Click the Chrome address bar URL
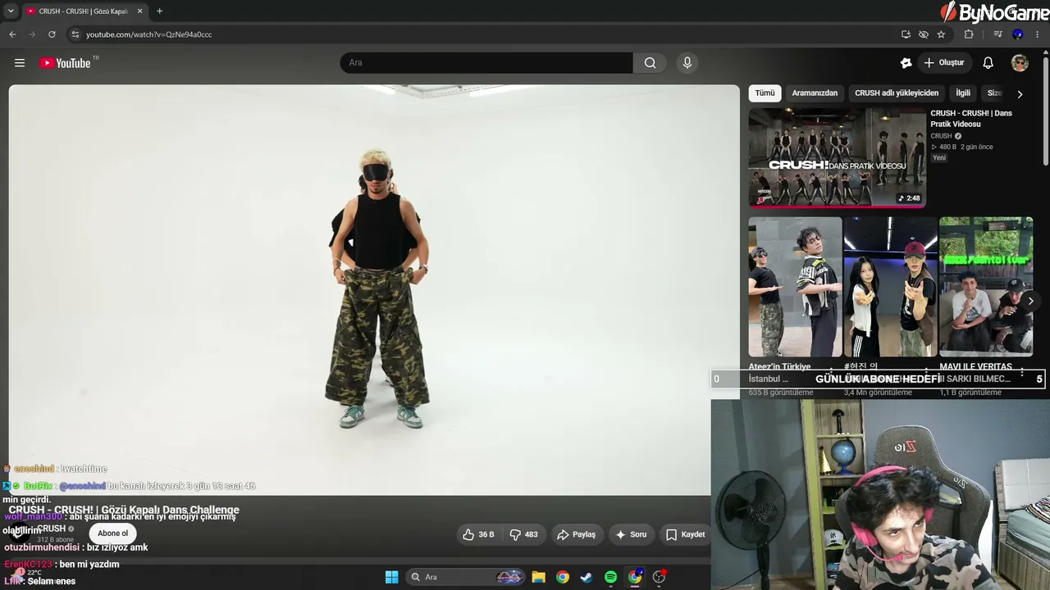Viewport: 1050px width, 590px height. pos(149,34)
